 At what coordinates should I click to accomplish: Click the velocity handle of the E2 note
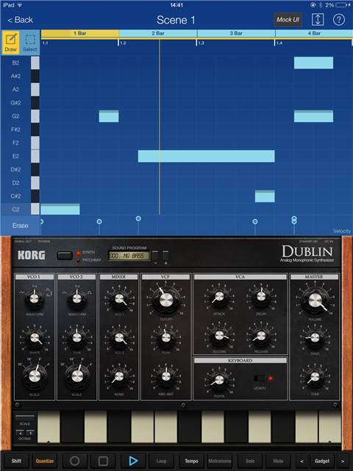[138, 219]
